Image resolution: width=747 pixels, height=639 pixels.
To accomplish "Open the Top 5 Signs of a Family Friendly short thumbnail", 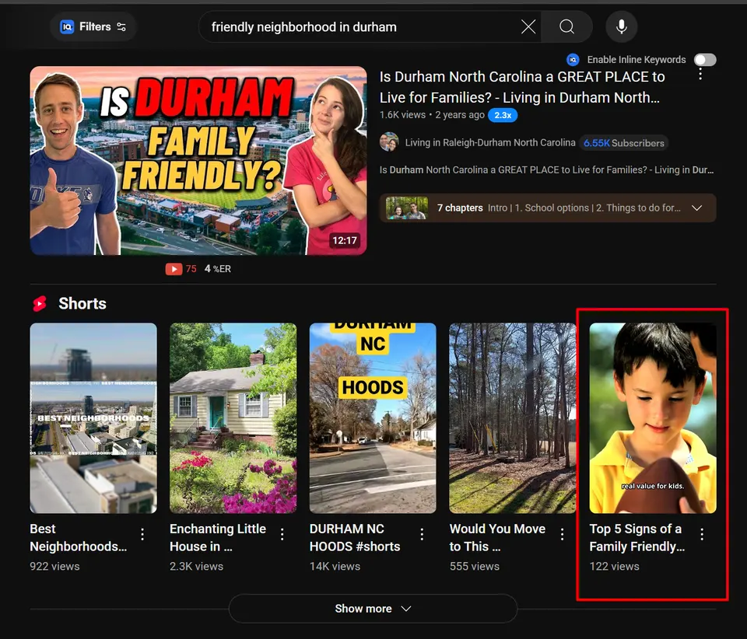I will click(653, 418).
